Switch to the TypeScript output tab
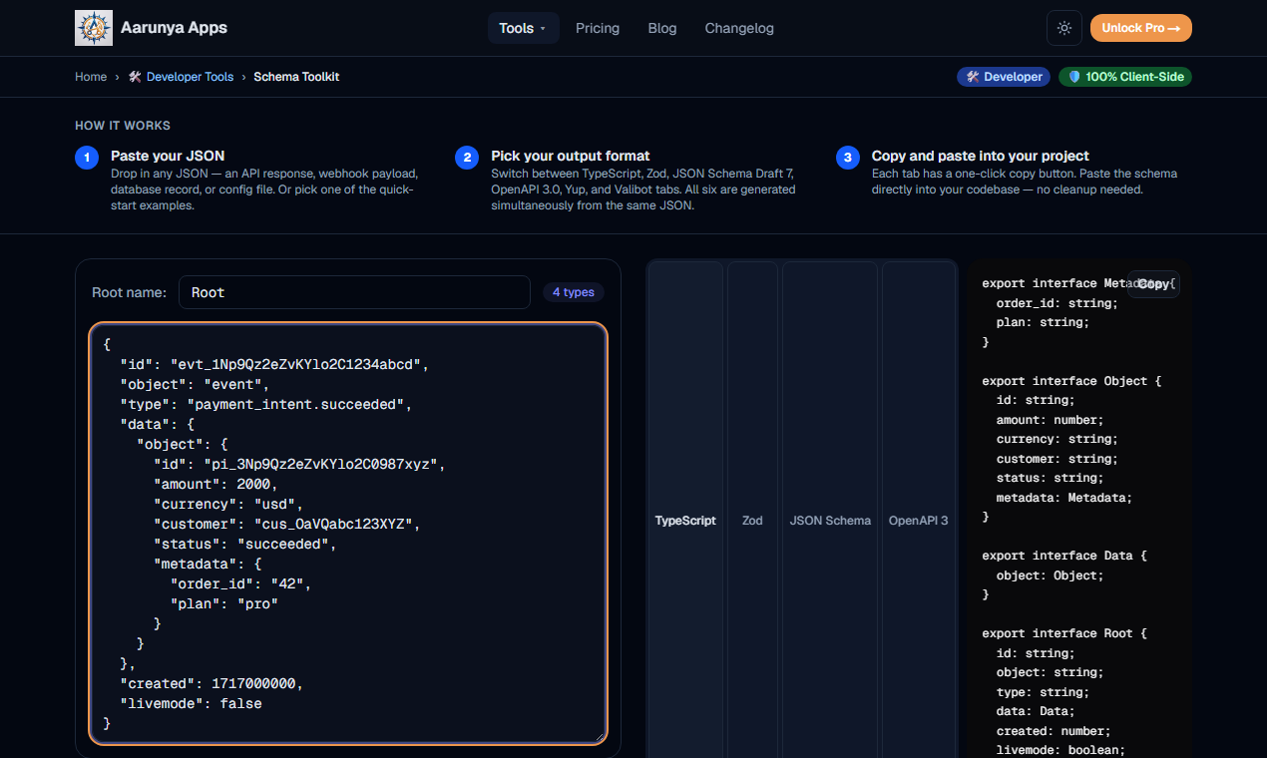Screen dimensions: 1267x758 tap(685, 521)
